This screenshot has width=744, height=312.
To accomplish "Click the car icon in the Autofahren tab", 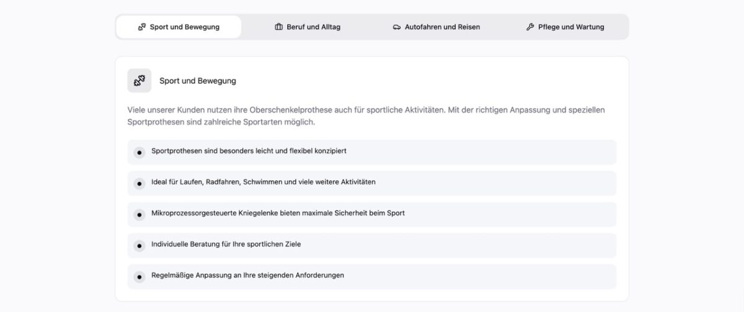I will (x=397, y=27).
